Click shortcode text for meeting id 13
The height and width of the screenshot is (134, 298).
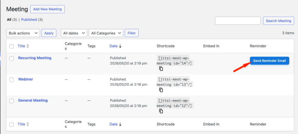(175, 82)
